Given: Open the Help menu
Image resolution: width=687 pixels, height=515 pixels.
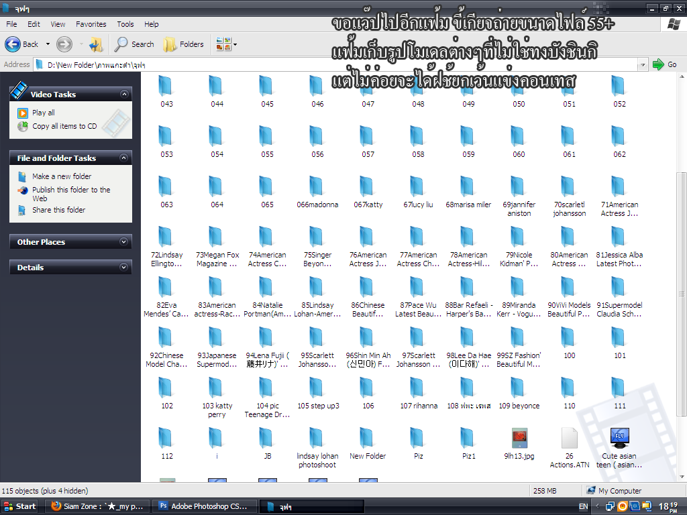Looking at the screenshot, I should click(x=152, y=24).
